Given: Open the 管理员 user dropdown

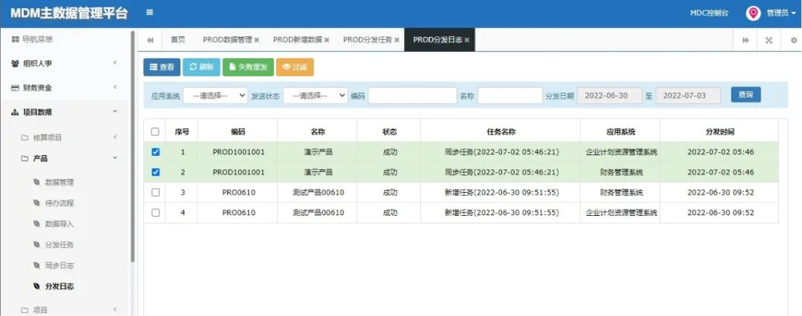Looking at the screenshot, I should [x=780, y=14].
